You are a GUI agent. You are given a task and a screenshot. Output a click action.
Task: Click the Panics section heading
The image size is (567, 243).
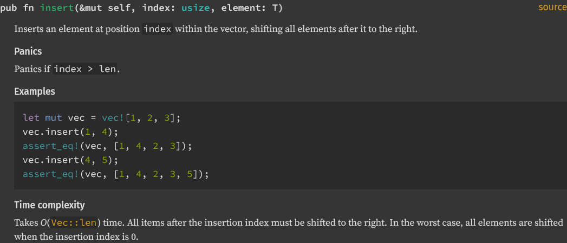tap(28, 51)
